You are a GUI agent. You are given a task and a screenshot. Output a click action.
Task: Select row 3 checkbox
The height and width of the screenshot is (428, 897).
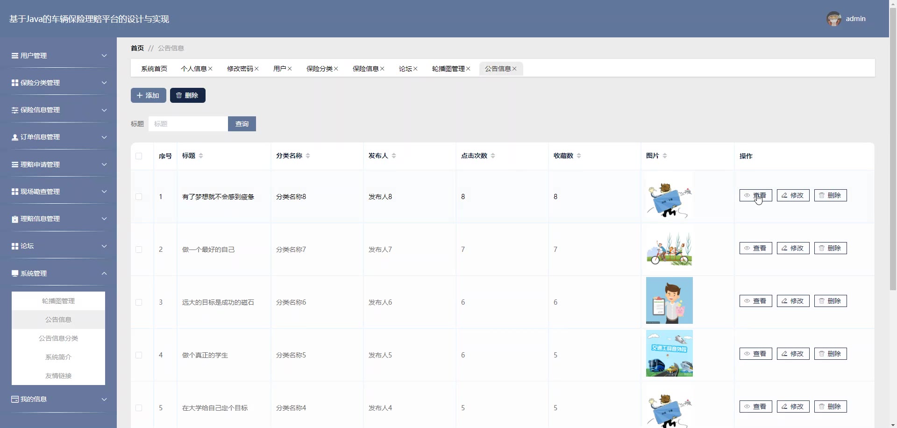pyautogui.click(x=139, y=302)
